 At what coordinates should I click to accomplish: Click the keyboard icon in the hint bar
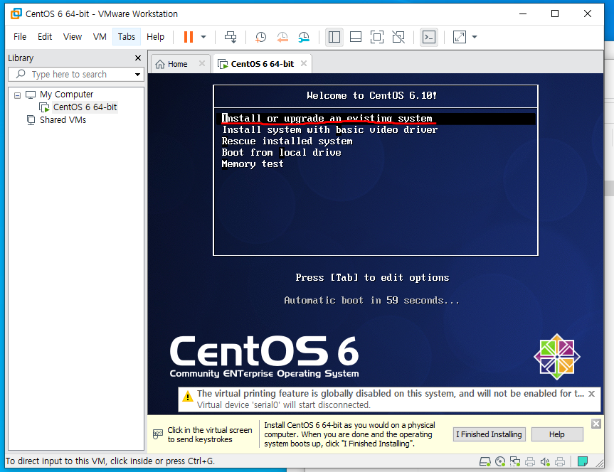click(x=158, y=434)
